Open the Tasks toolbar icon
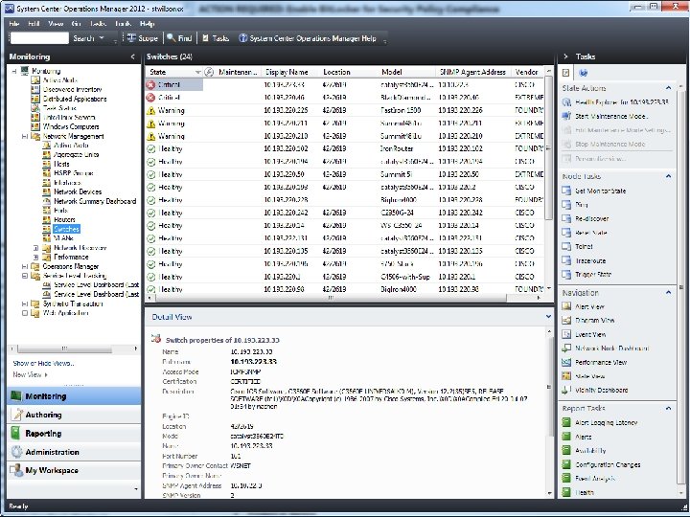Screen dimensions: 690x517 tap(205, 38)
